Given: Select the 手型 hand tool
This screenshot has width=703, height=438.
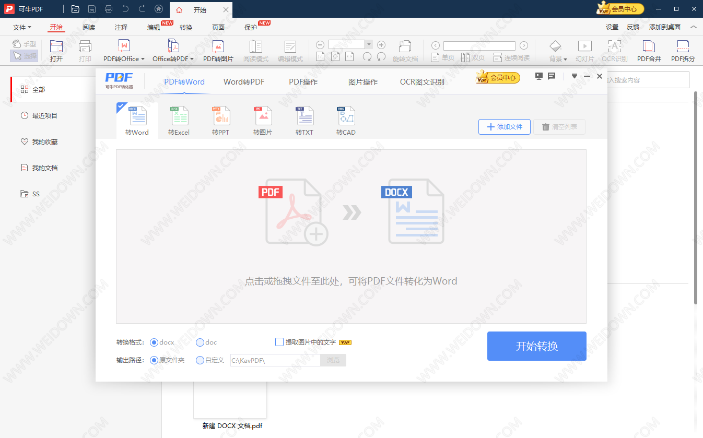Looking at the screenshot, I should [x=25, y=44].
